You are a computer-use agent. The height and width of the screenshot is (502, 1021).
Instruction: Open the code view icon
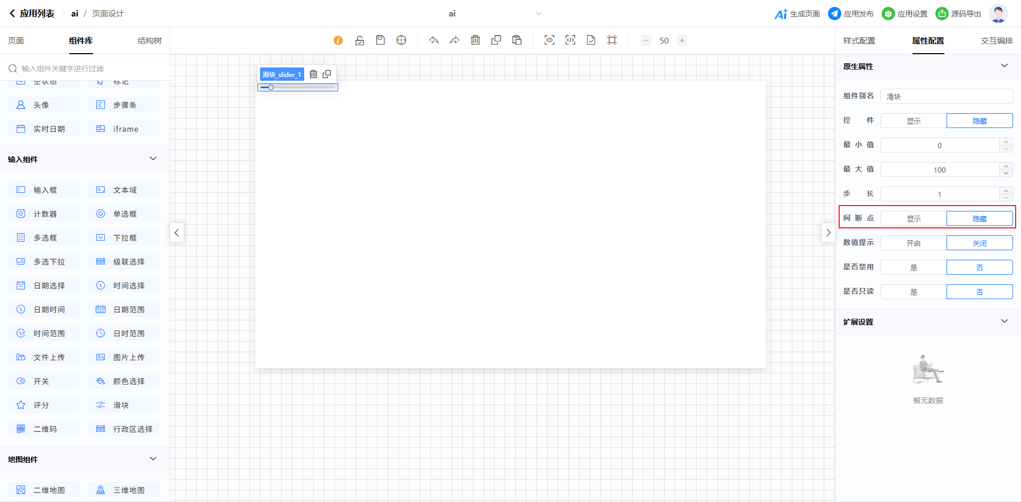pos(570,40)
